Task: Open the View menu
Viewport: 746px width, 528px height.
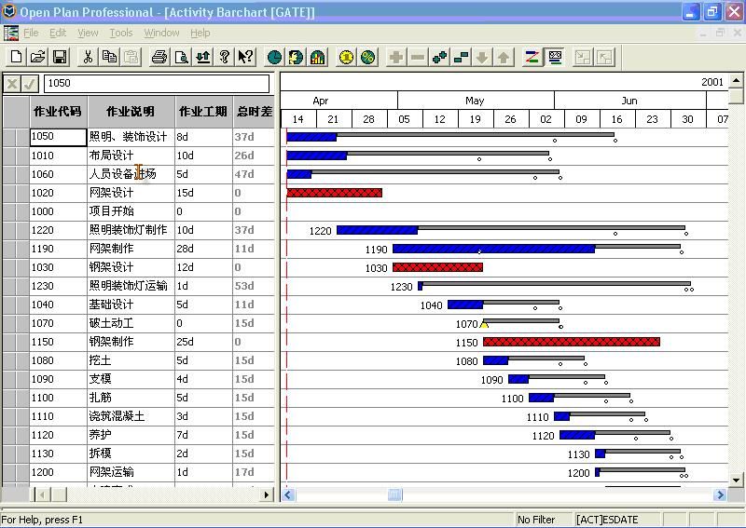Action: pos(88,33)
